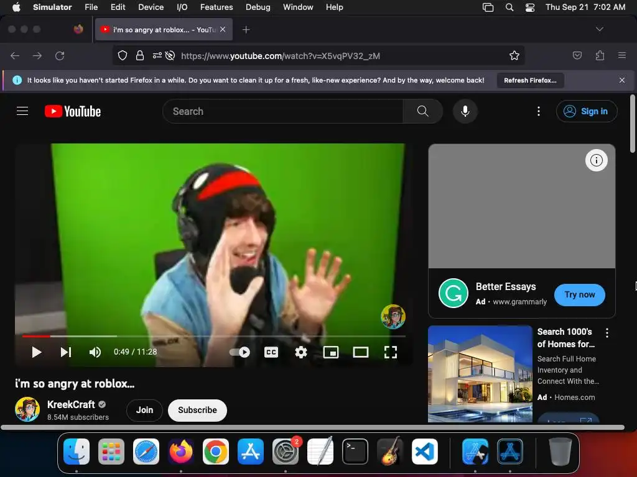Click the page vertical scrollbar
The width and height of the screenshot is (637, 477).
click(632, 124)
